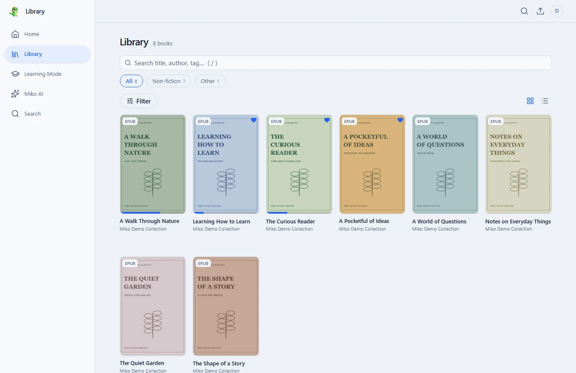Click Miko Demo Collection under A Pocketful of Ideas
This screenshot has width=576, height=373.
pos(363,229)
